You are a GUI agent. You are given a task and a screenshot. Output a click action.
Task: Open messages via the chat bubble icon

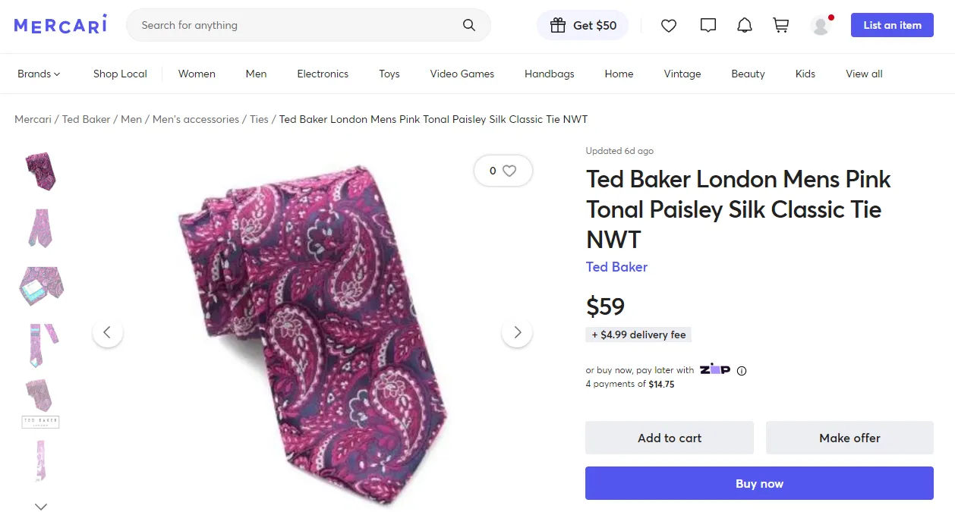(x=708, y=24)
